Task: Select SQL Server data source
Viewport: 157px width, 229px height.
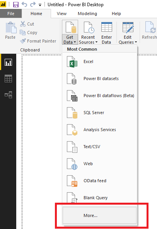Action: click(x=100, y=113)
